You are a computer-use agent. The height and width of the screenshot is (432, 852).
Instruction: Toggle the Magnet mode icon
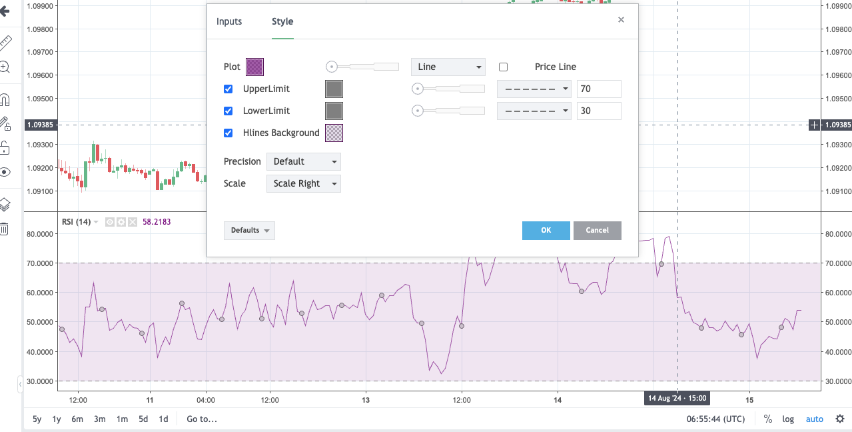[x=5, y=100]
